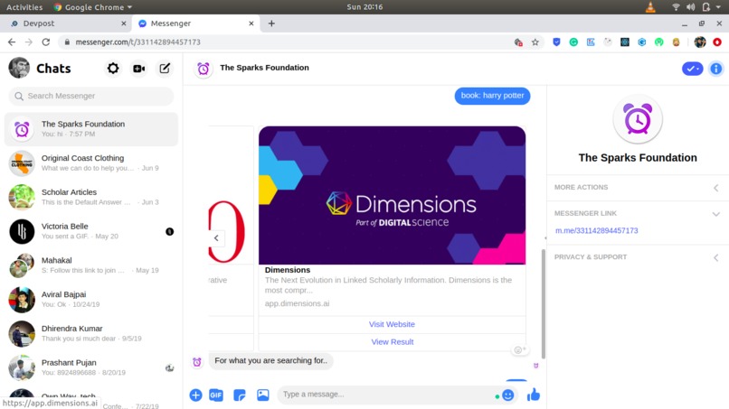Attach a photo or file
The image size is (729, 409).
pyautogui.click(x=262, y=395)
